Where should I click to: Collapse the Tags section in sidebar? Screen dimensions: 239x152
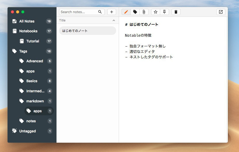[x=23, y=51]
